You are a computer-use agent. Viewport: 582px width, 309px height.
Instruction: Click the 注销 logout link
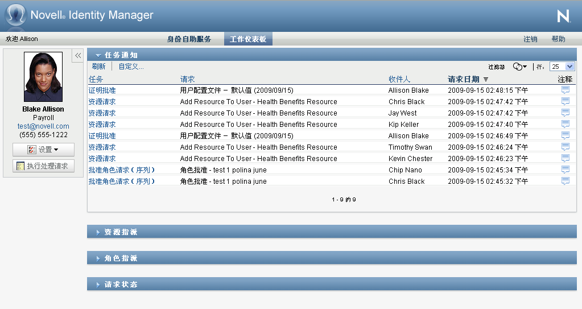tap(530, 39)
